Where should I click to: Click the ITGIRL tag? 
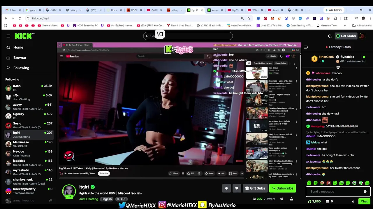121,199
